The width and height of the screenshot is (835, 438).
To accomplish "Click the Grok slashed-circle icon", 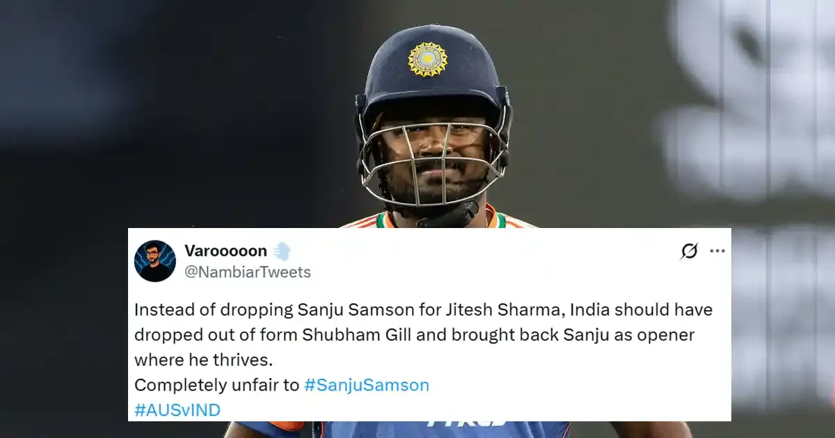I will (x=689, y=251).
